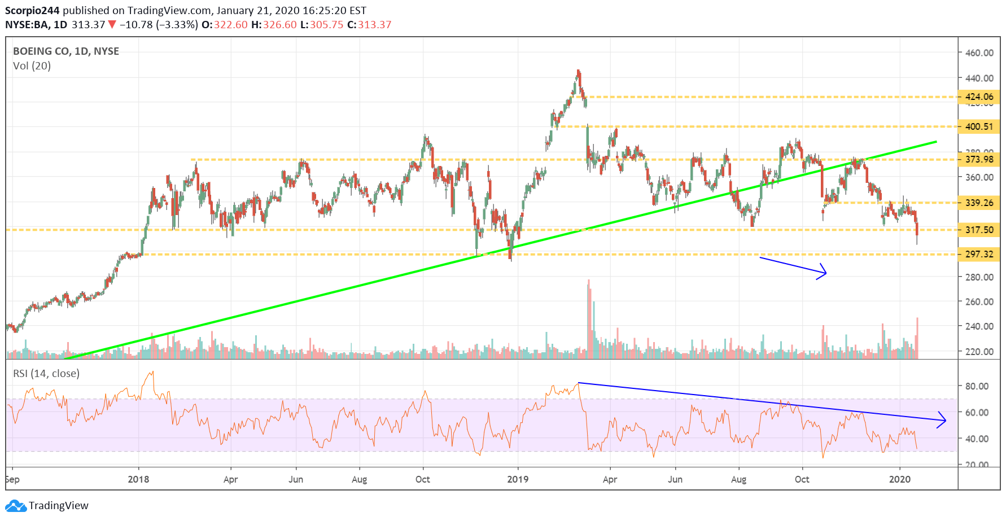The image size is (1006, 521).
Task: Click the 400.51 price level label
Action: point(979,126)
